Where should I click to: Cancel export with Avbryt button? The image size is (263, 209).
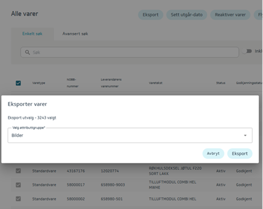(213, 153)
